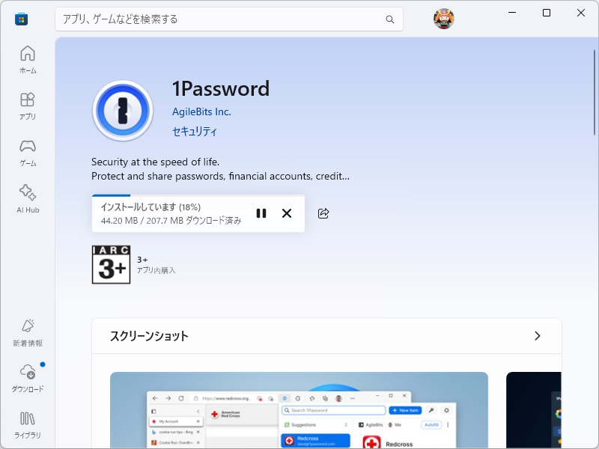Open the ホーム section in the sidebar
The width and height of the screenshot is (599, 449).
(x=27, y=60)
